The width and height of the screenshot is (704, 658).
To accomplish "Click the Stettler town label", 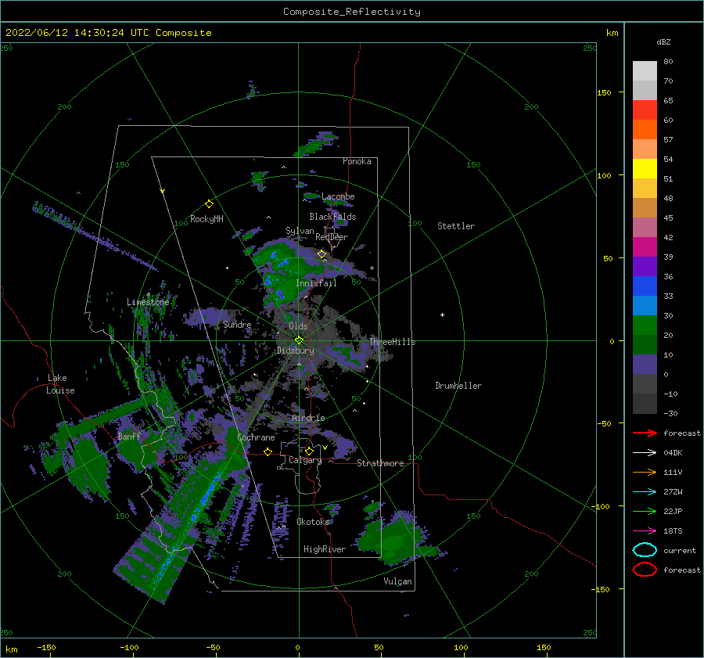I will pos(456,226).
